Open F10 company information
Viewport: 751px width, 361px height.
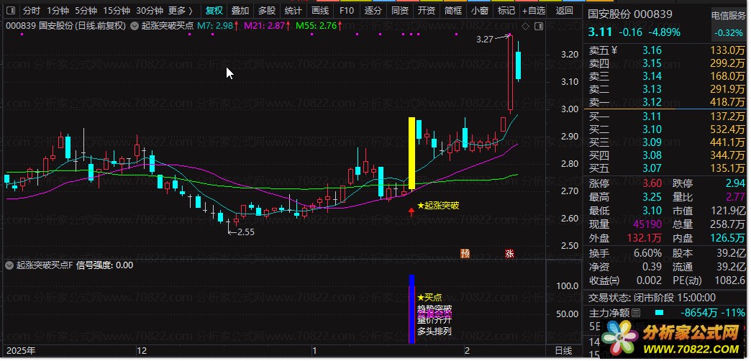(346, 10)
